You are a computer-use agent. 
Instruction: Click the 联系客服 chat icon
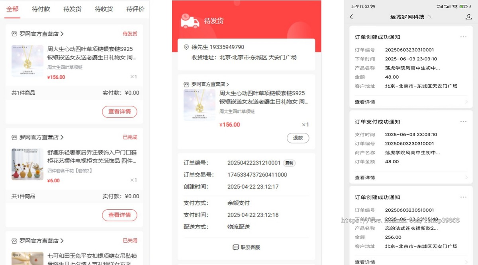pos(235,247)
